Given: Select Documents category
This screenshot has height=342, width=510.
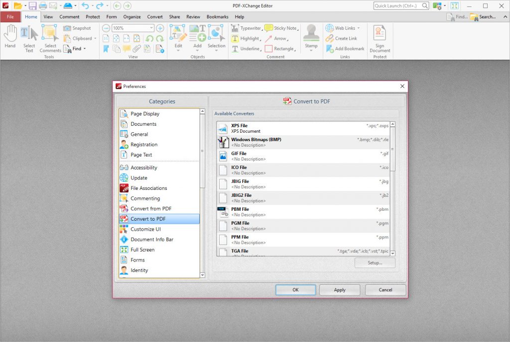Looking at the screenshot, I should pos(159,124).
